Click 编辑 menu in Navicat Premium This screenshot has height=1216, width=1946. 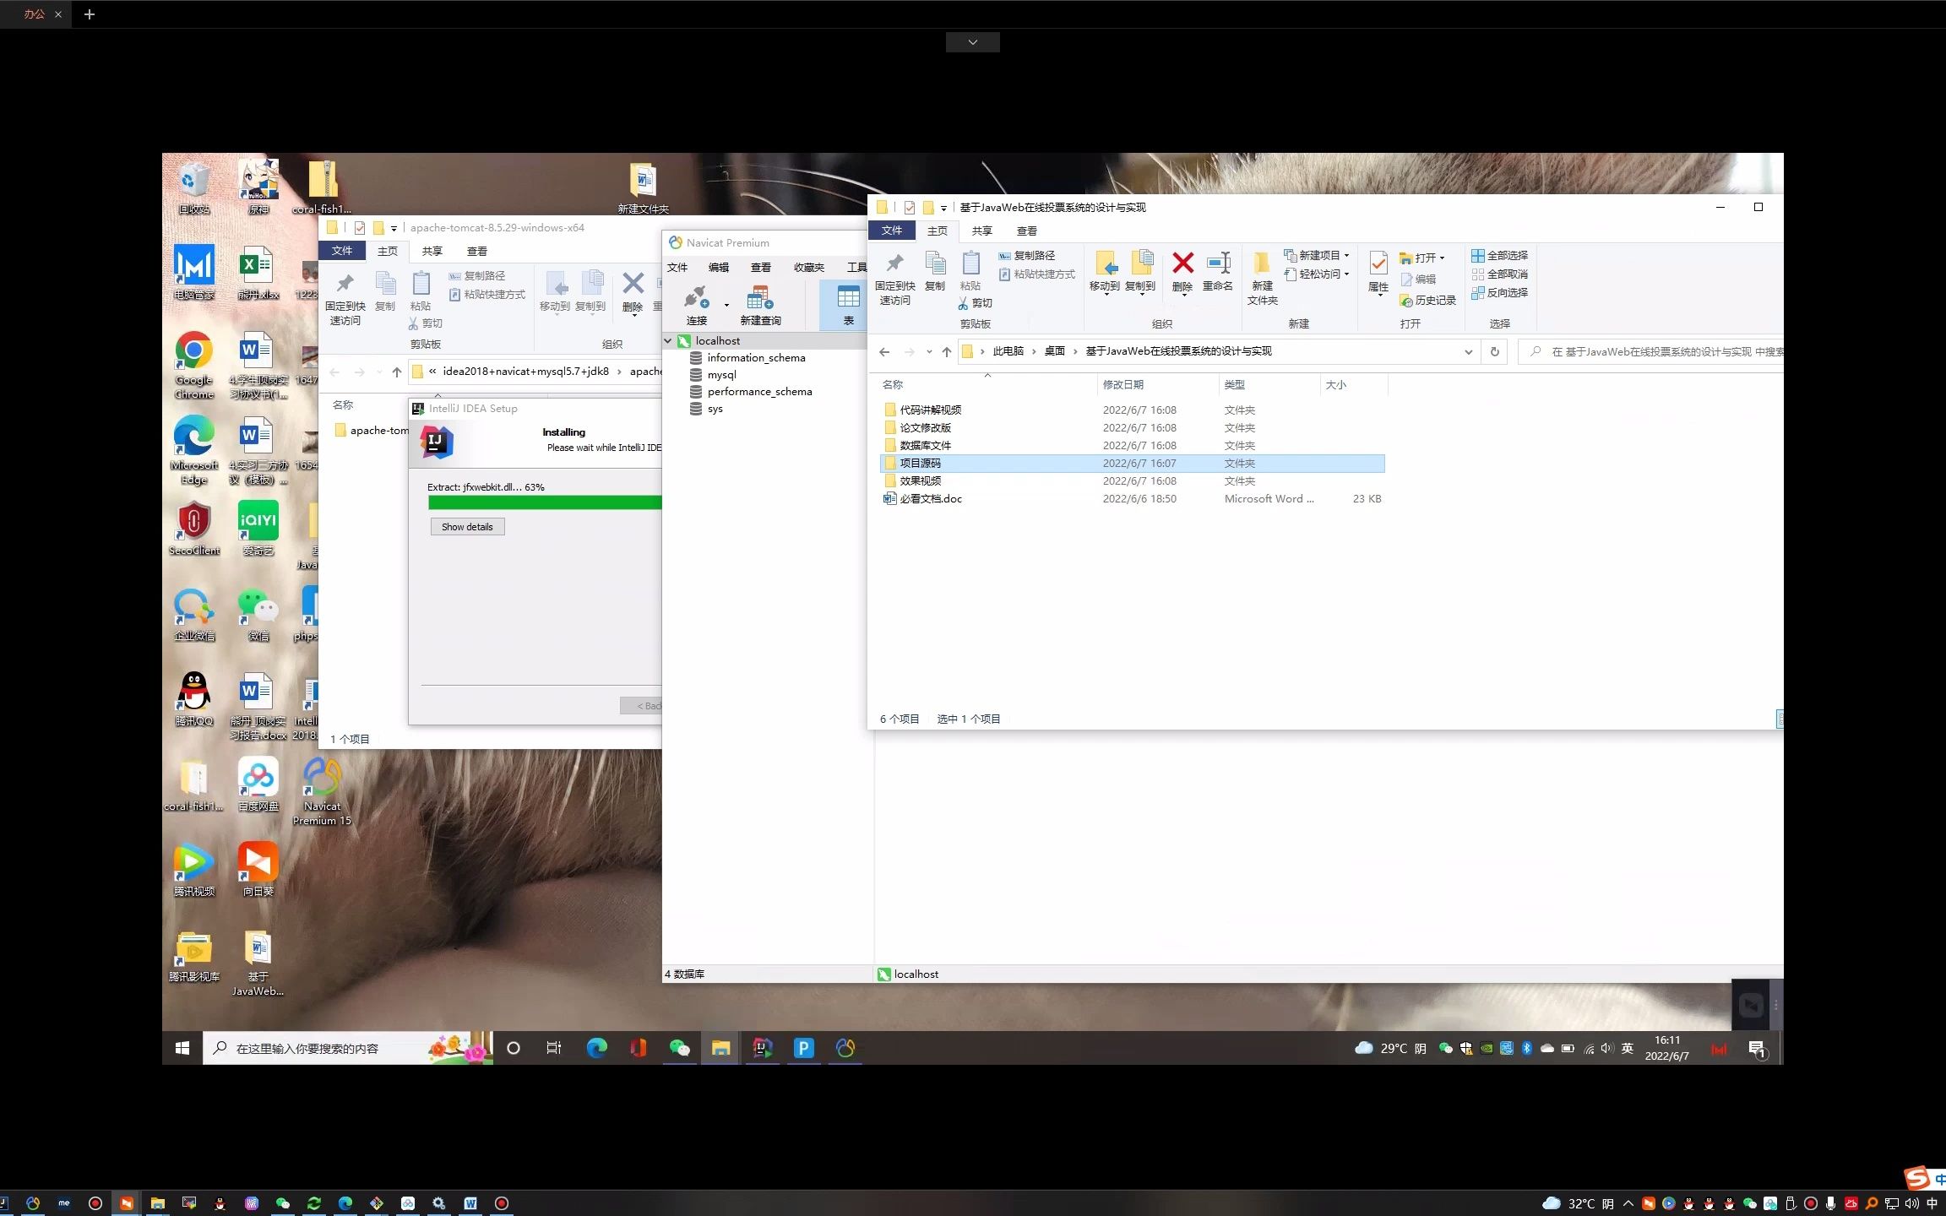(x=719, y=266)
